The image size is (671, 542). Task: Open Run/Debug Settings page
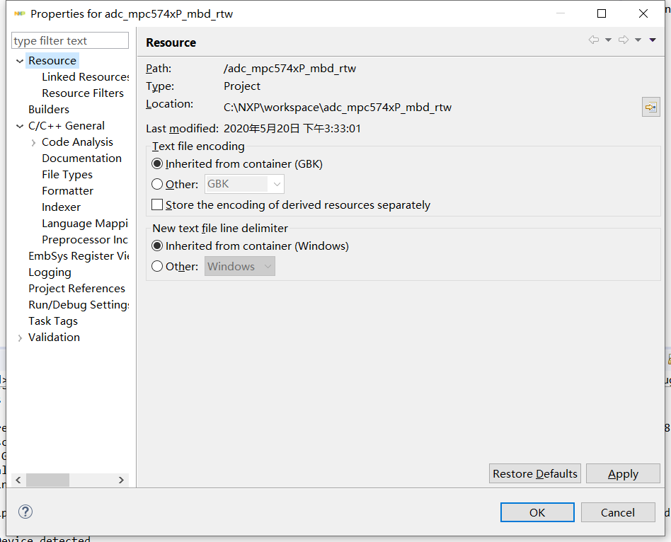(79, 304)
